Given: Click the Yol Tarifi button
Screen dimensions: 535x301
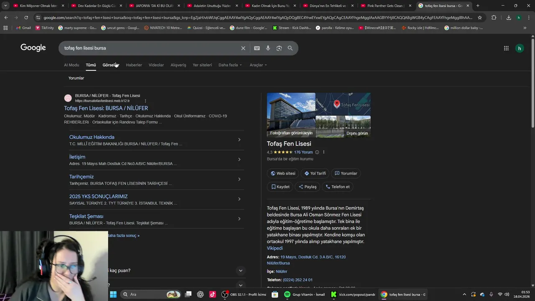Looking at the screenshot, I should tap(315, 173).
